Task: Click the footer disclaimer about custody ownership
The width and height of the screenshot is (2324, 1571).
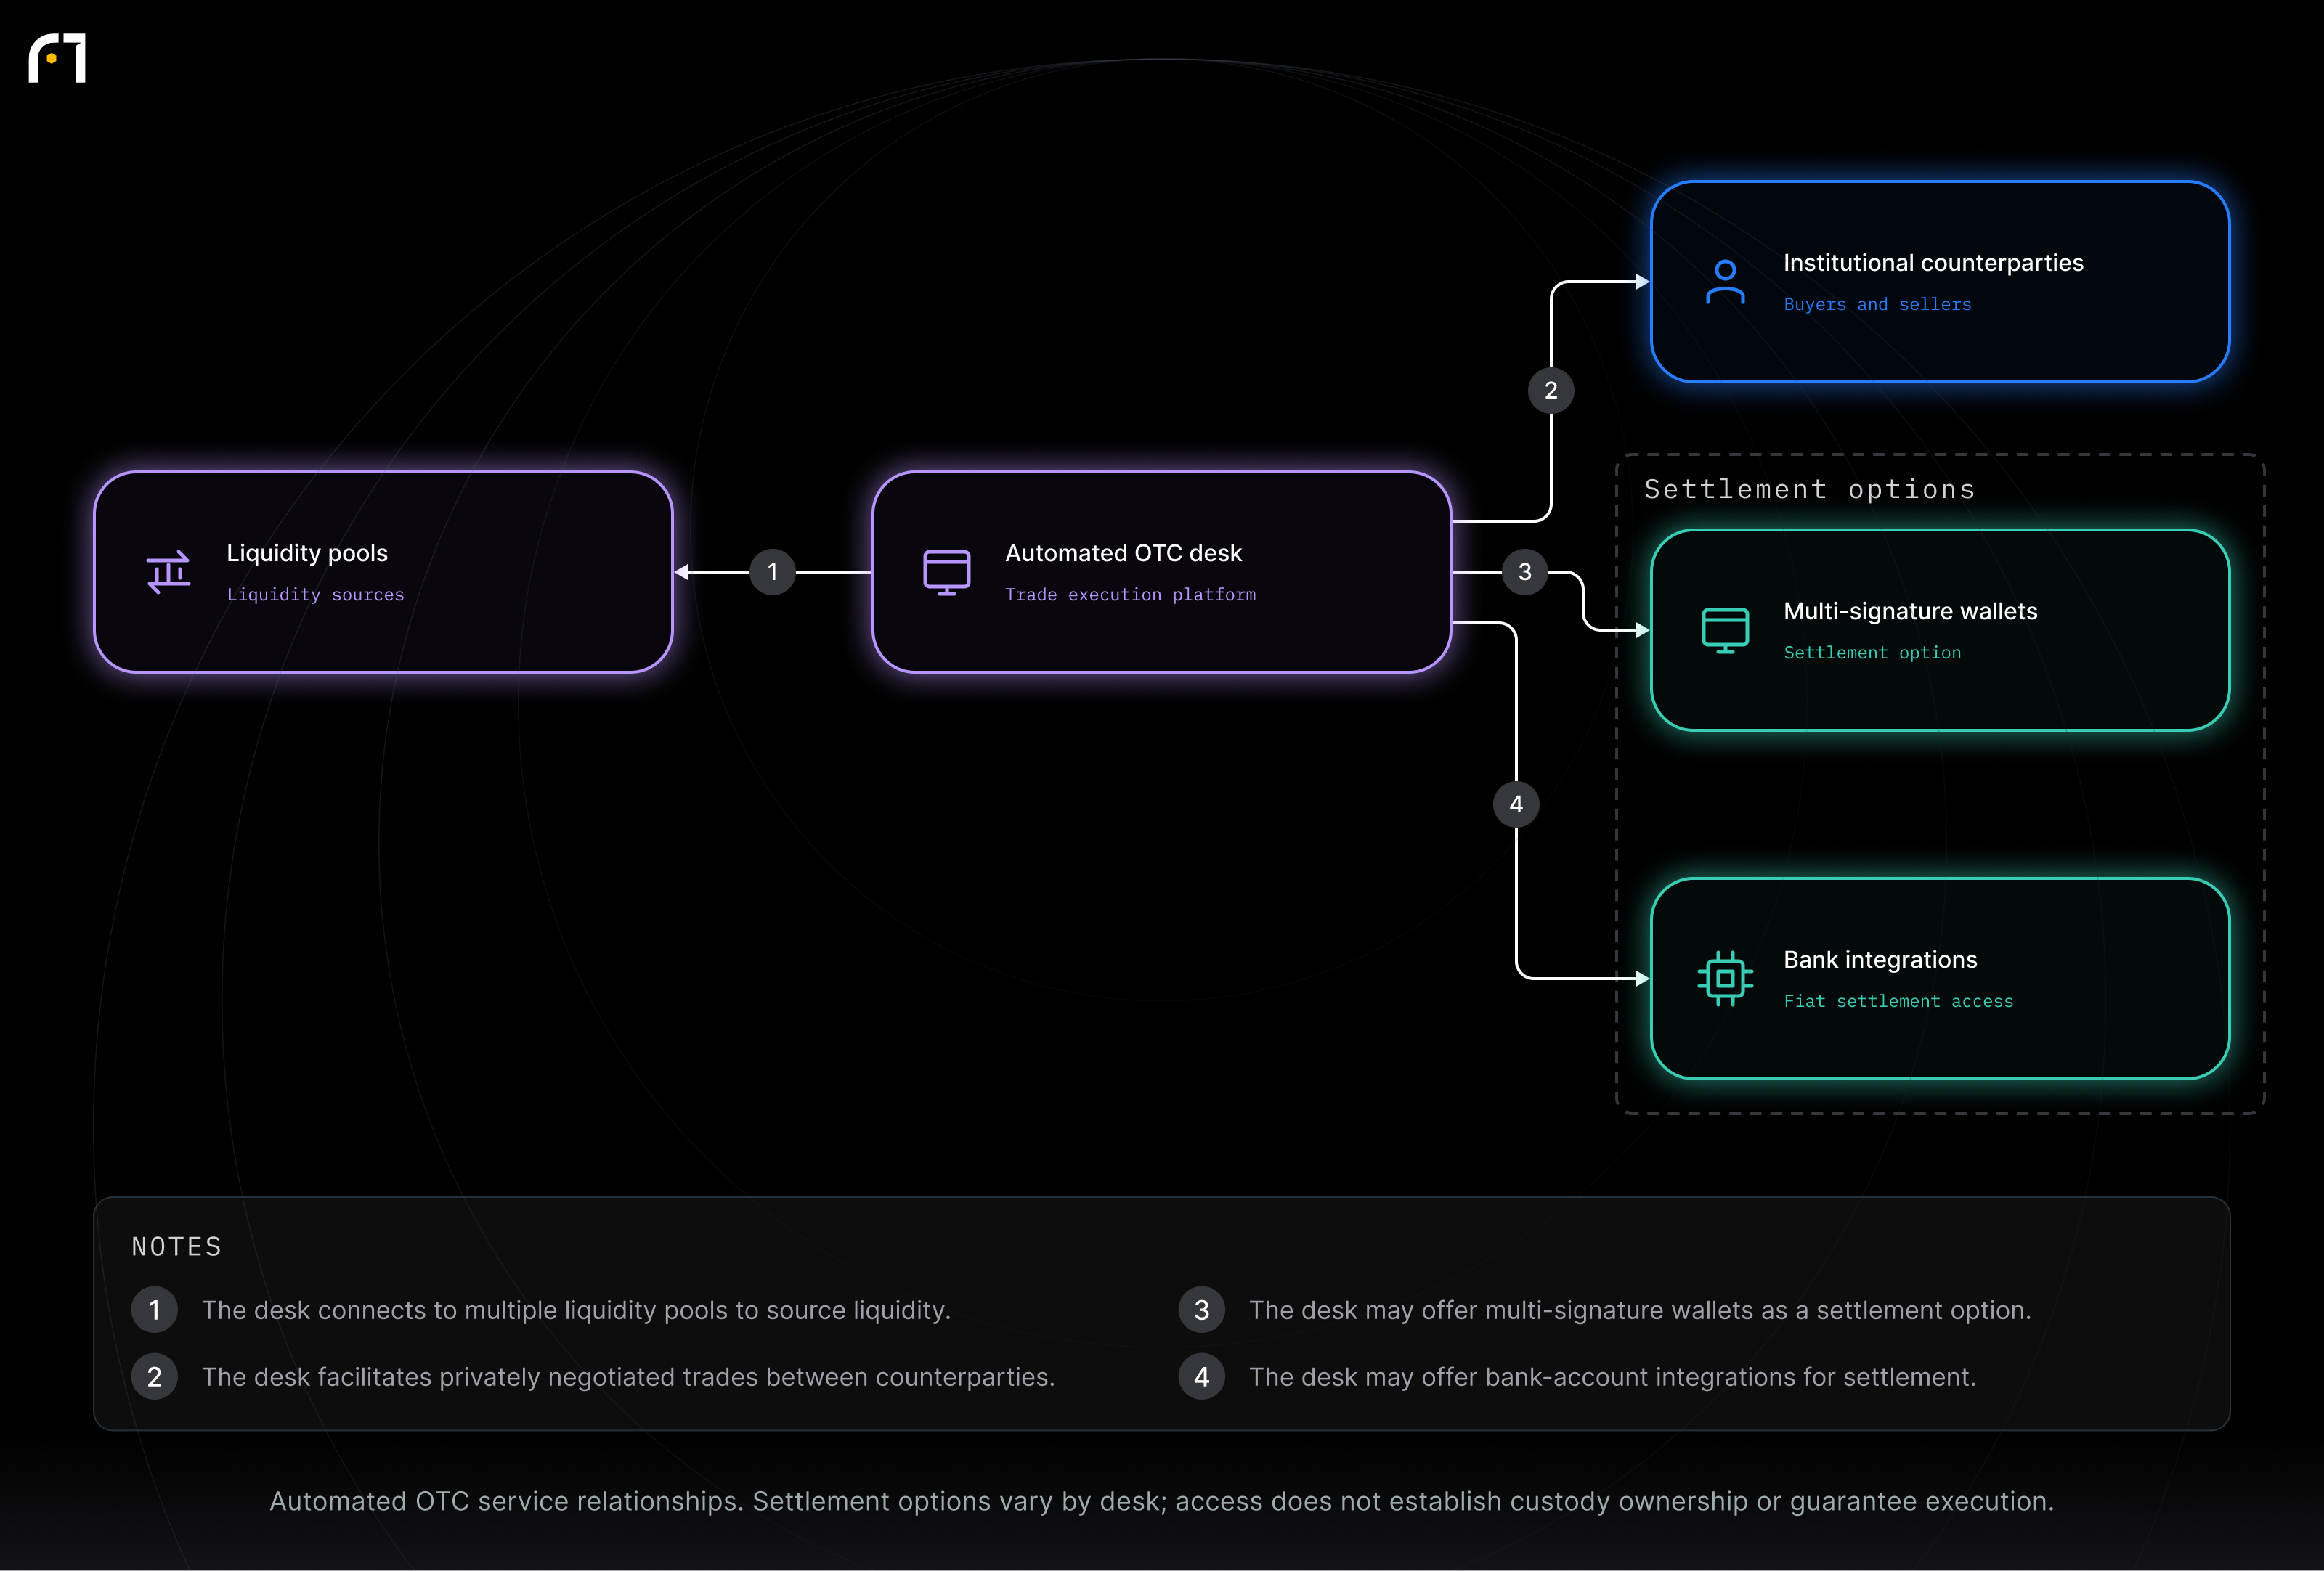Action: point(1161,1501)
